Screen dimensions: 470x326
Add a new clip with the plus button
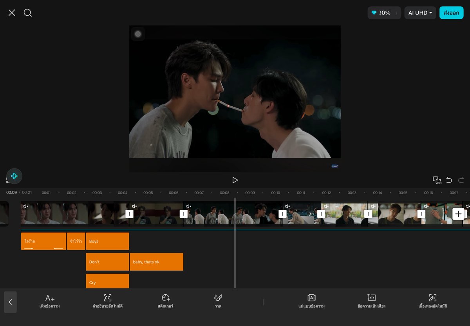pyautogui.click(x=458, y=214)
